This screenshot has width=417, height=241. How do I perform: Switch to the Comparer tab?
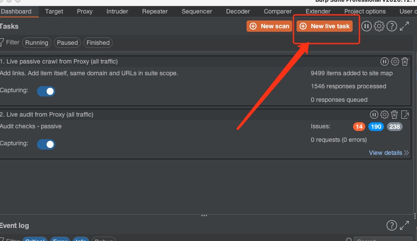pos(278,11)
